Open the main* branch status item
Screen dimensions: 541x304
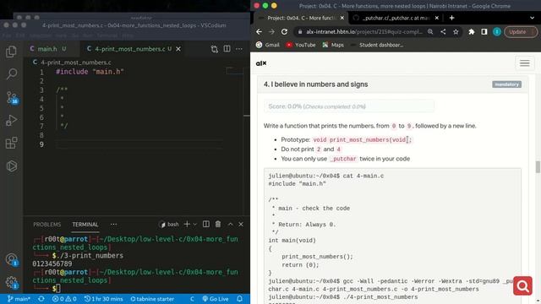click(19, 299)
